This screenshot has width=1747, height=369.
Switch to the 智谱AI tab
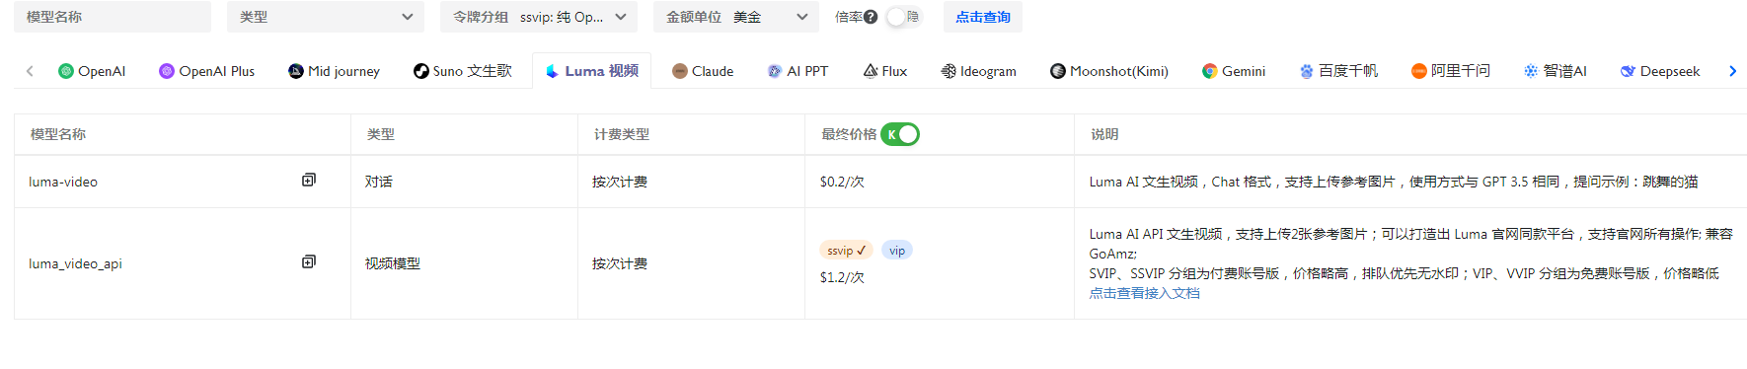coord(1556,71)
